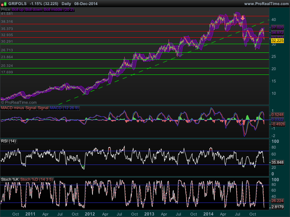Select the 2013 year label on the time axis

(149, 214)
